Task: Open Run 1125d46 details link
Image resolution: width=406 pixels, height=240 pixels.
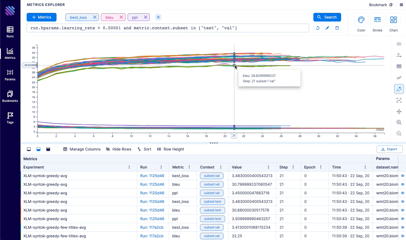Action: (152, 176)
